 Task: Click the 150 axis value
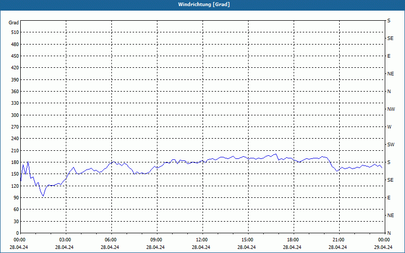click(15, 174)
